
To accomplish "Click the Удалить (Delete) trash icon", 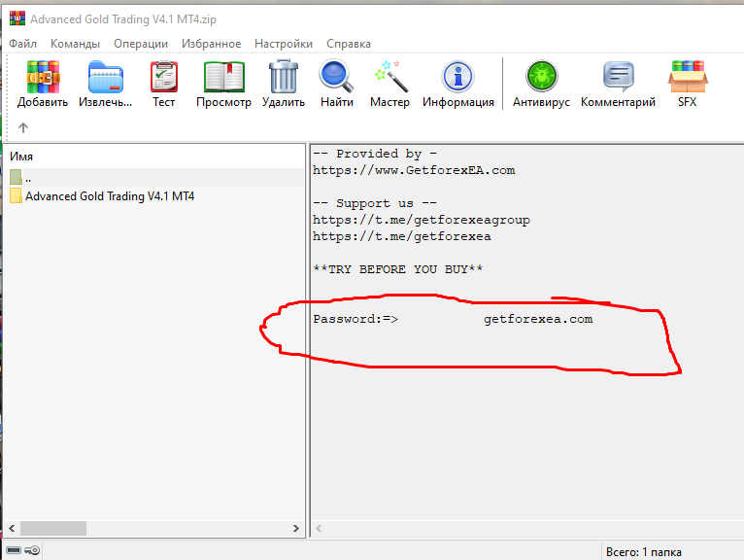I will (x=284, y=76).
